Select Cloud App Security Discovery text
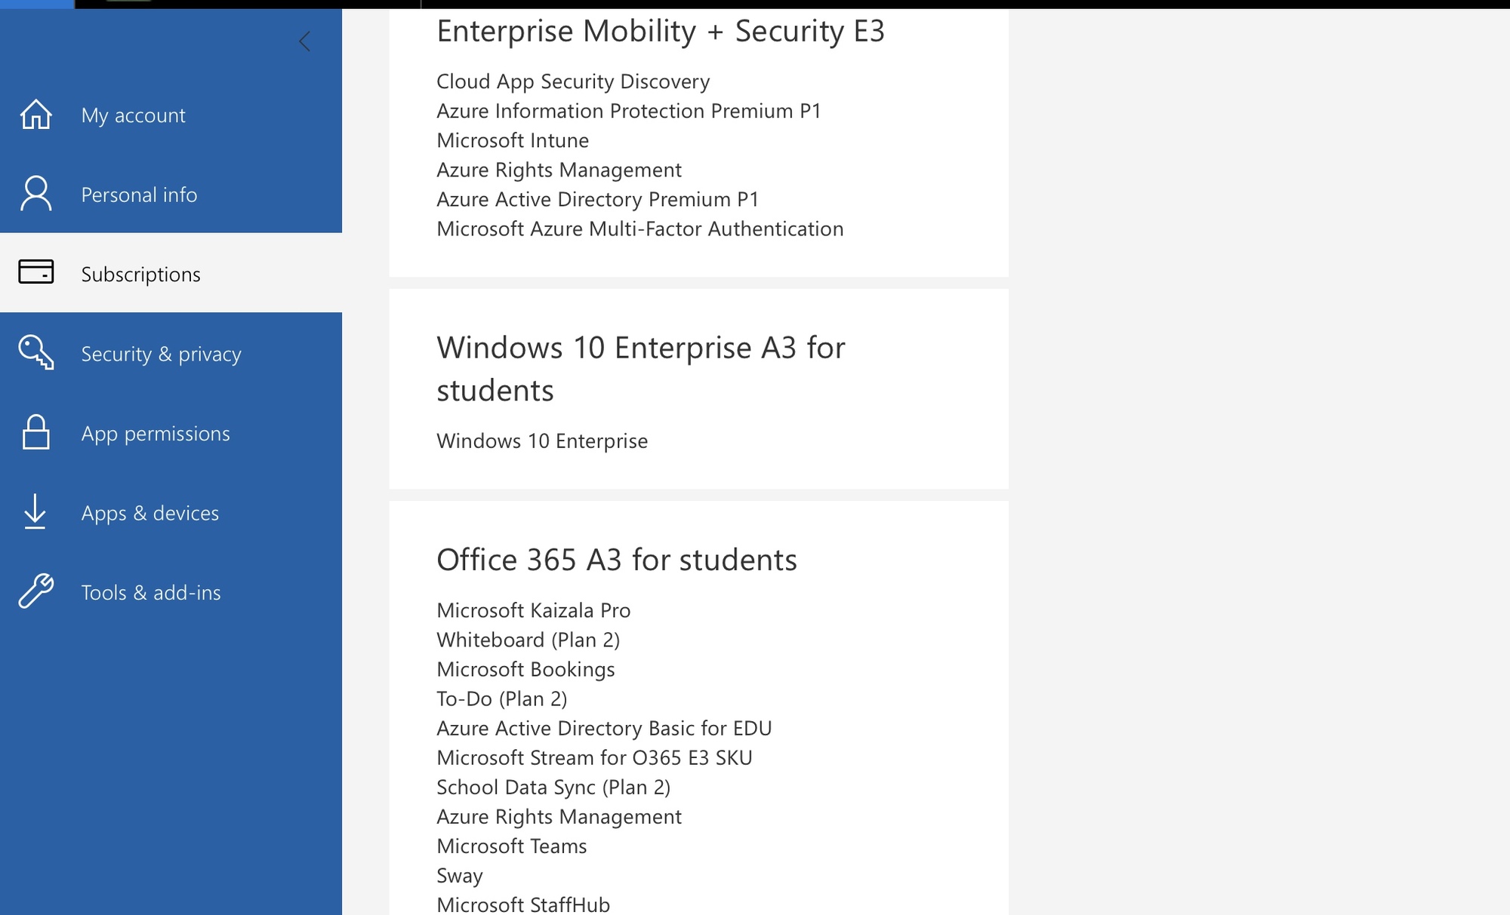Image resolution: width=1510 pixels, height=915 pixels. [573, 81]
